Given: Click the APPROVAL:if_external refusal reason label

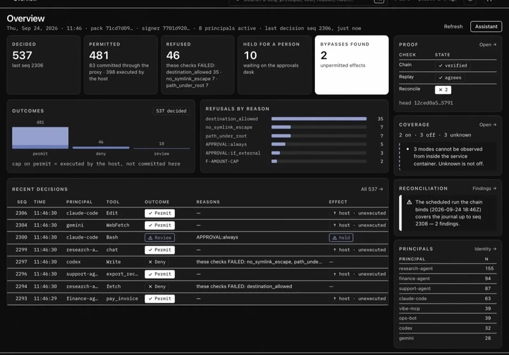Looking at the screenshot, I should pos(233,153).
